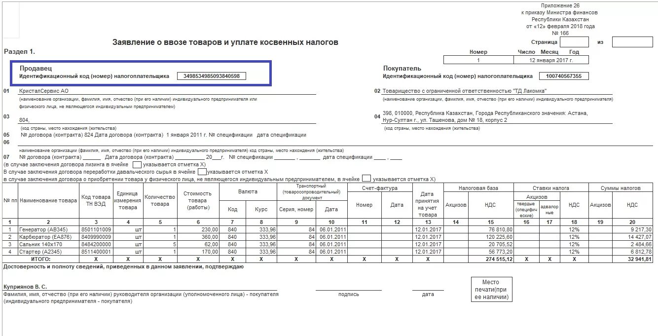Click VAT rate 12% in Стартер row

(x=574, y=252)
